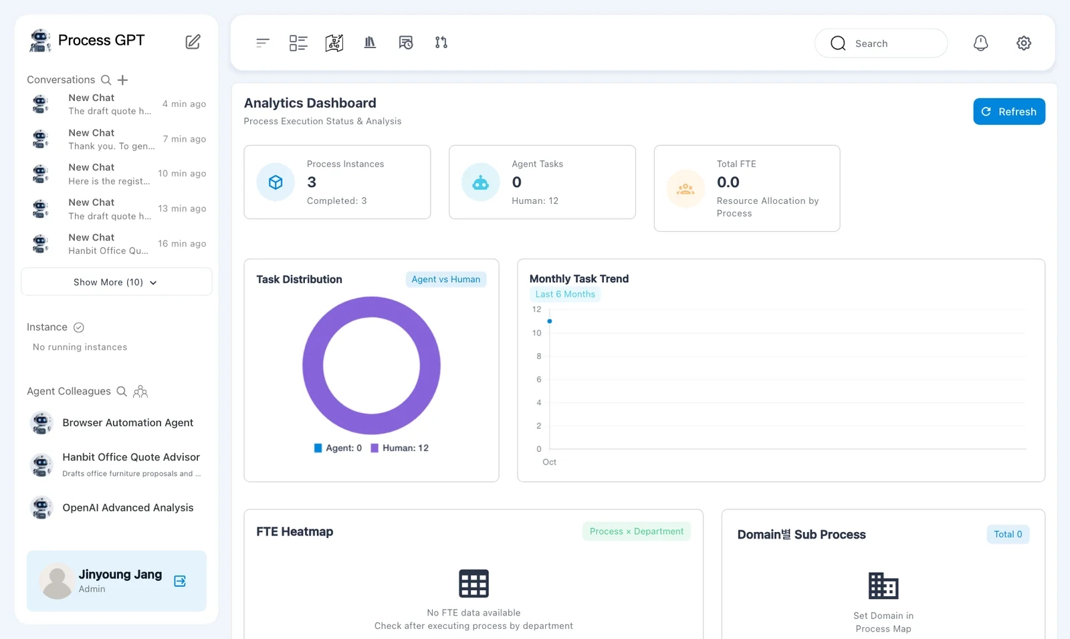Click logout icon beside Jinyoung Jang

point(180,581)
